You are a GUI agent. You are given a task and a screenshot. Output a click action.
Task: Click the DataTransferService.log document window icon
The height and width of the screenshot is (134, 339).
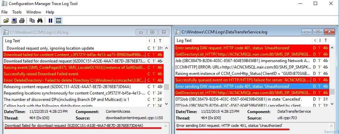coord(177,32)
